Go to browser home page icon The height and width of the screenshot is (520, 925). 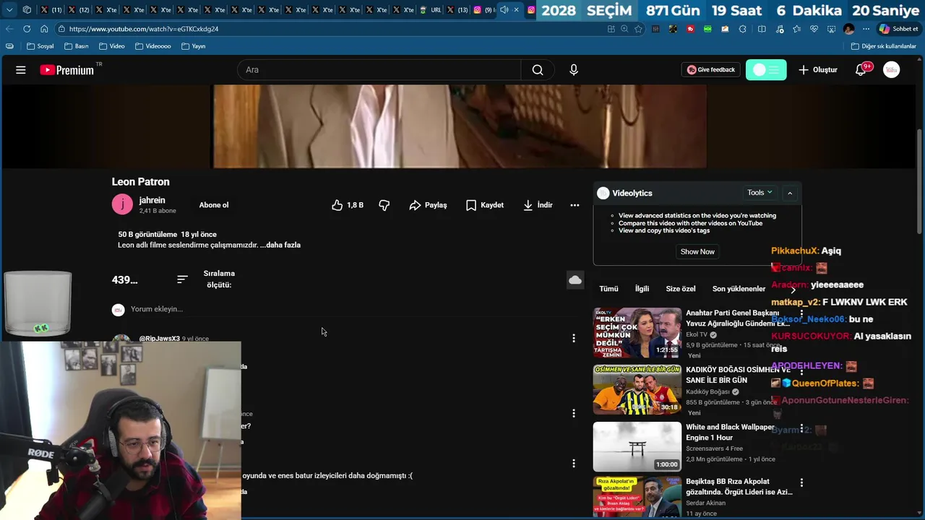click(44, 29)
